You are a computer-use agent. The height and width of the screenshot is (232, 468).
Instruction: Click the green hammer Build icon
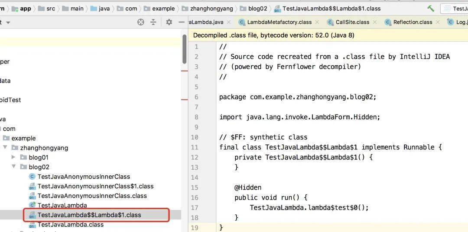pos(431,8)
